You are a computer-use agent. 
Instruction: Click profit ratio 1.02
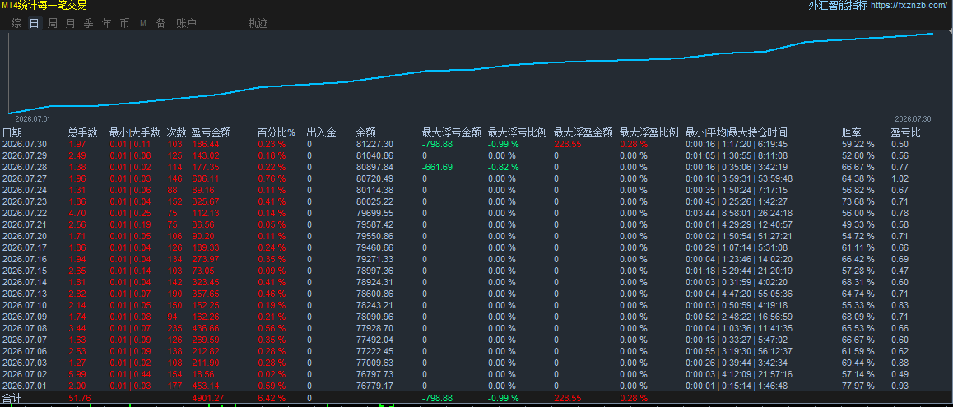point(900,178)
